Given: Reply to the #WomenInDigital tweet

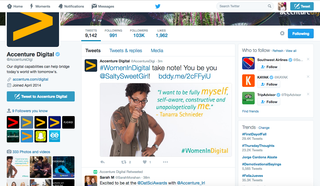Looking at the screenshot, I should pyautogui.click(x=102, y=162).
